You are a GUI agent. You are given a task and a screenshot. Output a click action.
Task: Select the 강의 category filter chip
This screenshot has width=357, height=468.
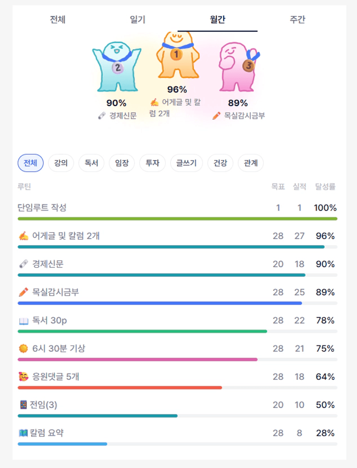coord(61,163)
